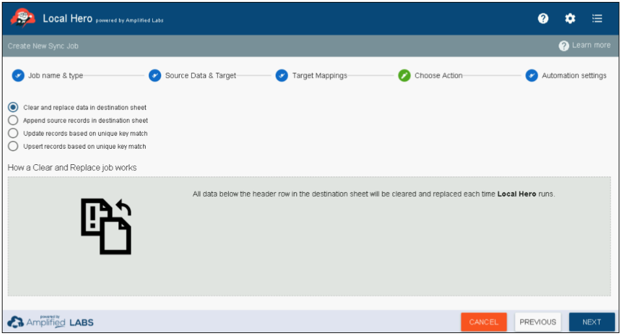Click the Target Mappings step icon
The image size is (621, 335).
click(282, 75)
